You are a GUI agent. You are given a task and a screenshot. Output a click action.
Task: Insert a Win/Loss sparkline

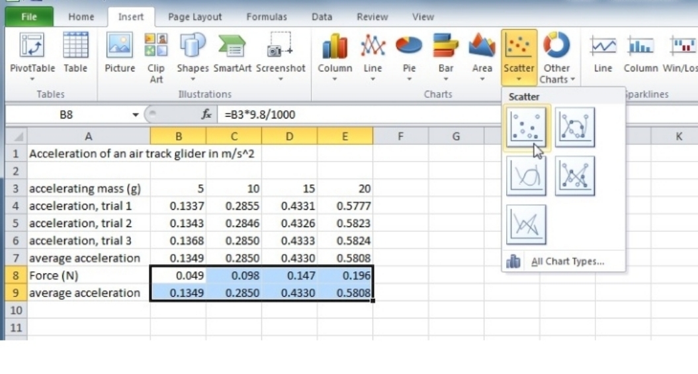pos(680,54)
